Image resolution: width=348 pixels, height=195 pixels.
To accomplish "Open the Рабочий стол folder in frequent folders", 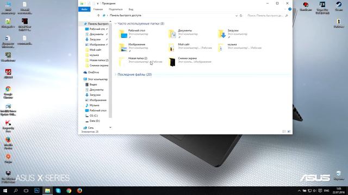I will [x=133, y=34].
